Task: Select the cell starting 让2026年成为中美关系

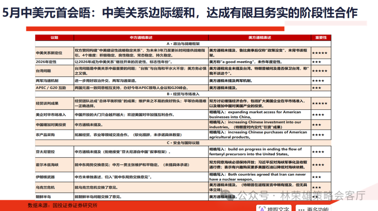Action: pos(141,62)
